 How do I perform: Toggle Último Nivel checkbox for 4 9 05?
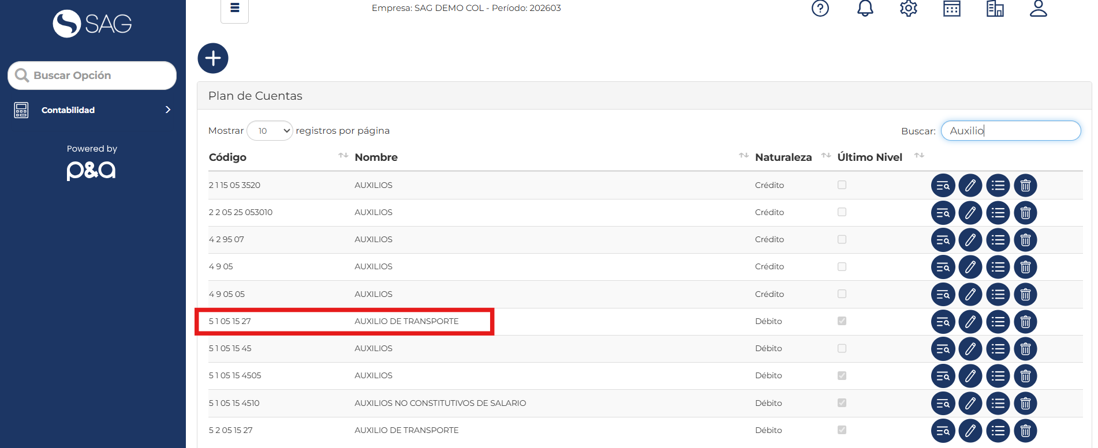tap(842, 267)
